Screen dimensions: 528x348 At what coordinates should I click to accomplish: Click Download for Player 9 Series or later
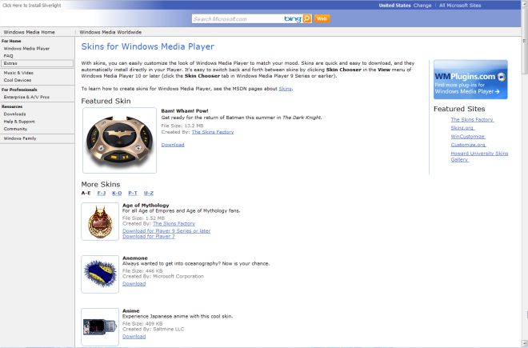click(x=166, y=230)
